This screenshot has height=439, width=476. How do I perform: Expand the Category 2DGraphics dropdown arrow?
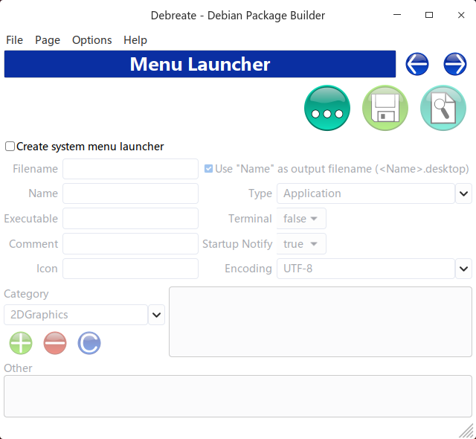[x=156, y=315]
